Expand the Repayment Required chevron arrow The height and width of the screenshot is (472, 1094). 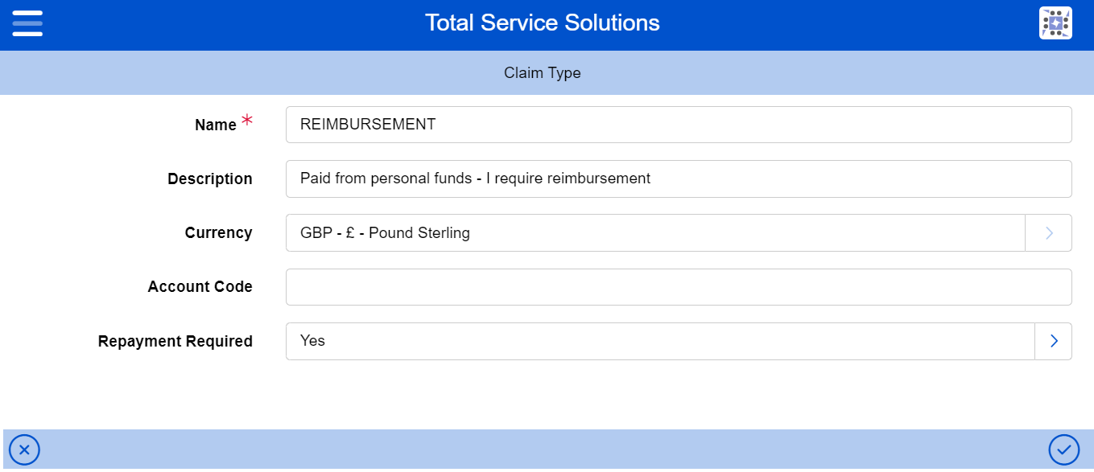[x=1054, y=341]
